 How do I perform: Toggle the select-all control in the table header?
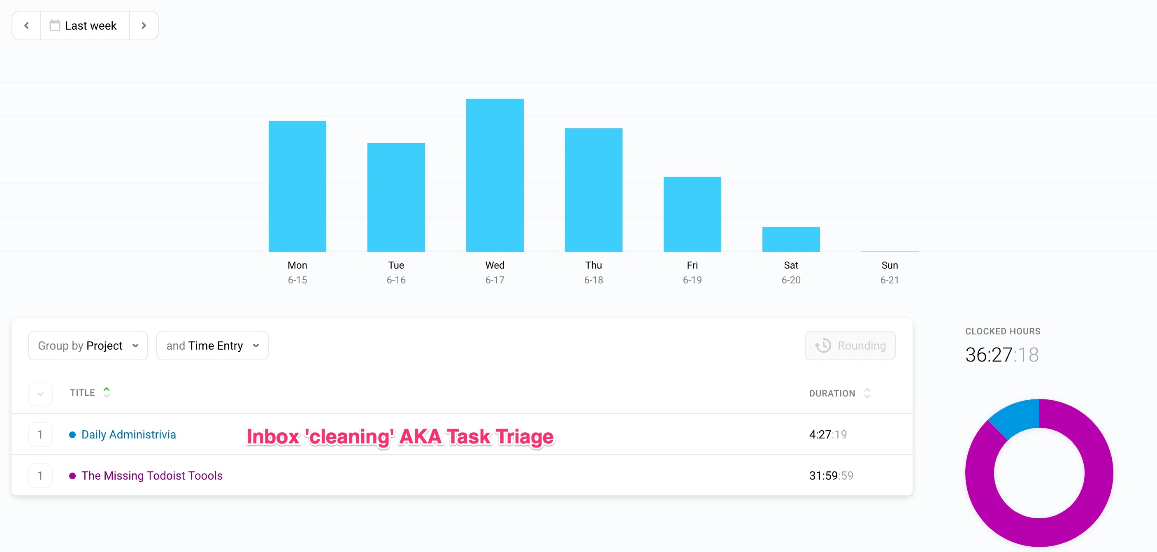tap(40, 394)
